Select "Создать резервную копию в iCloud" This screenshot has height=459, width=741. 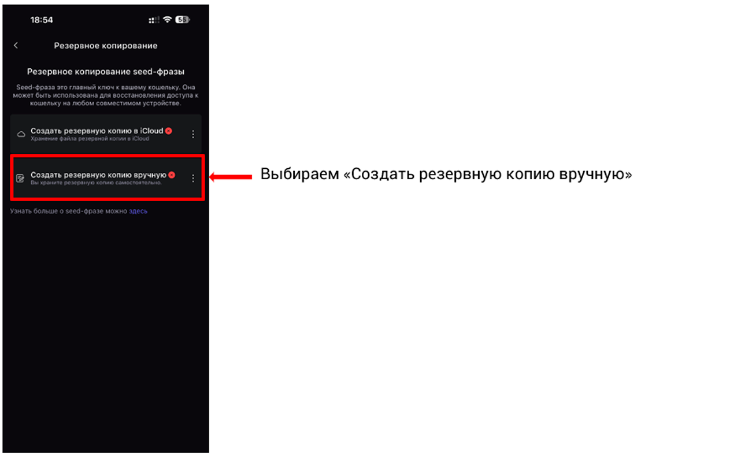click(97, 131)
